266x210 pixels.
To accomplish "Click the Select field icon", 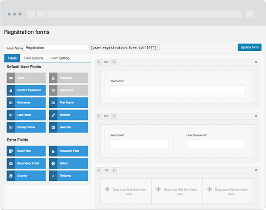I will pyautogui.click(x=53, y=164).
